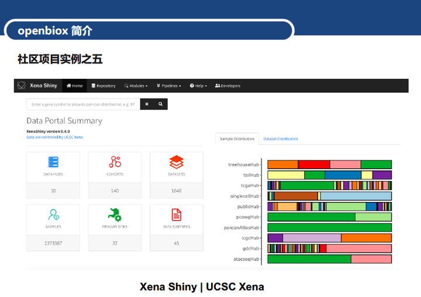Select the Cohorts value 140
The width and height of the screenshot is (421, 297).
coord(115,191)
